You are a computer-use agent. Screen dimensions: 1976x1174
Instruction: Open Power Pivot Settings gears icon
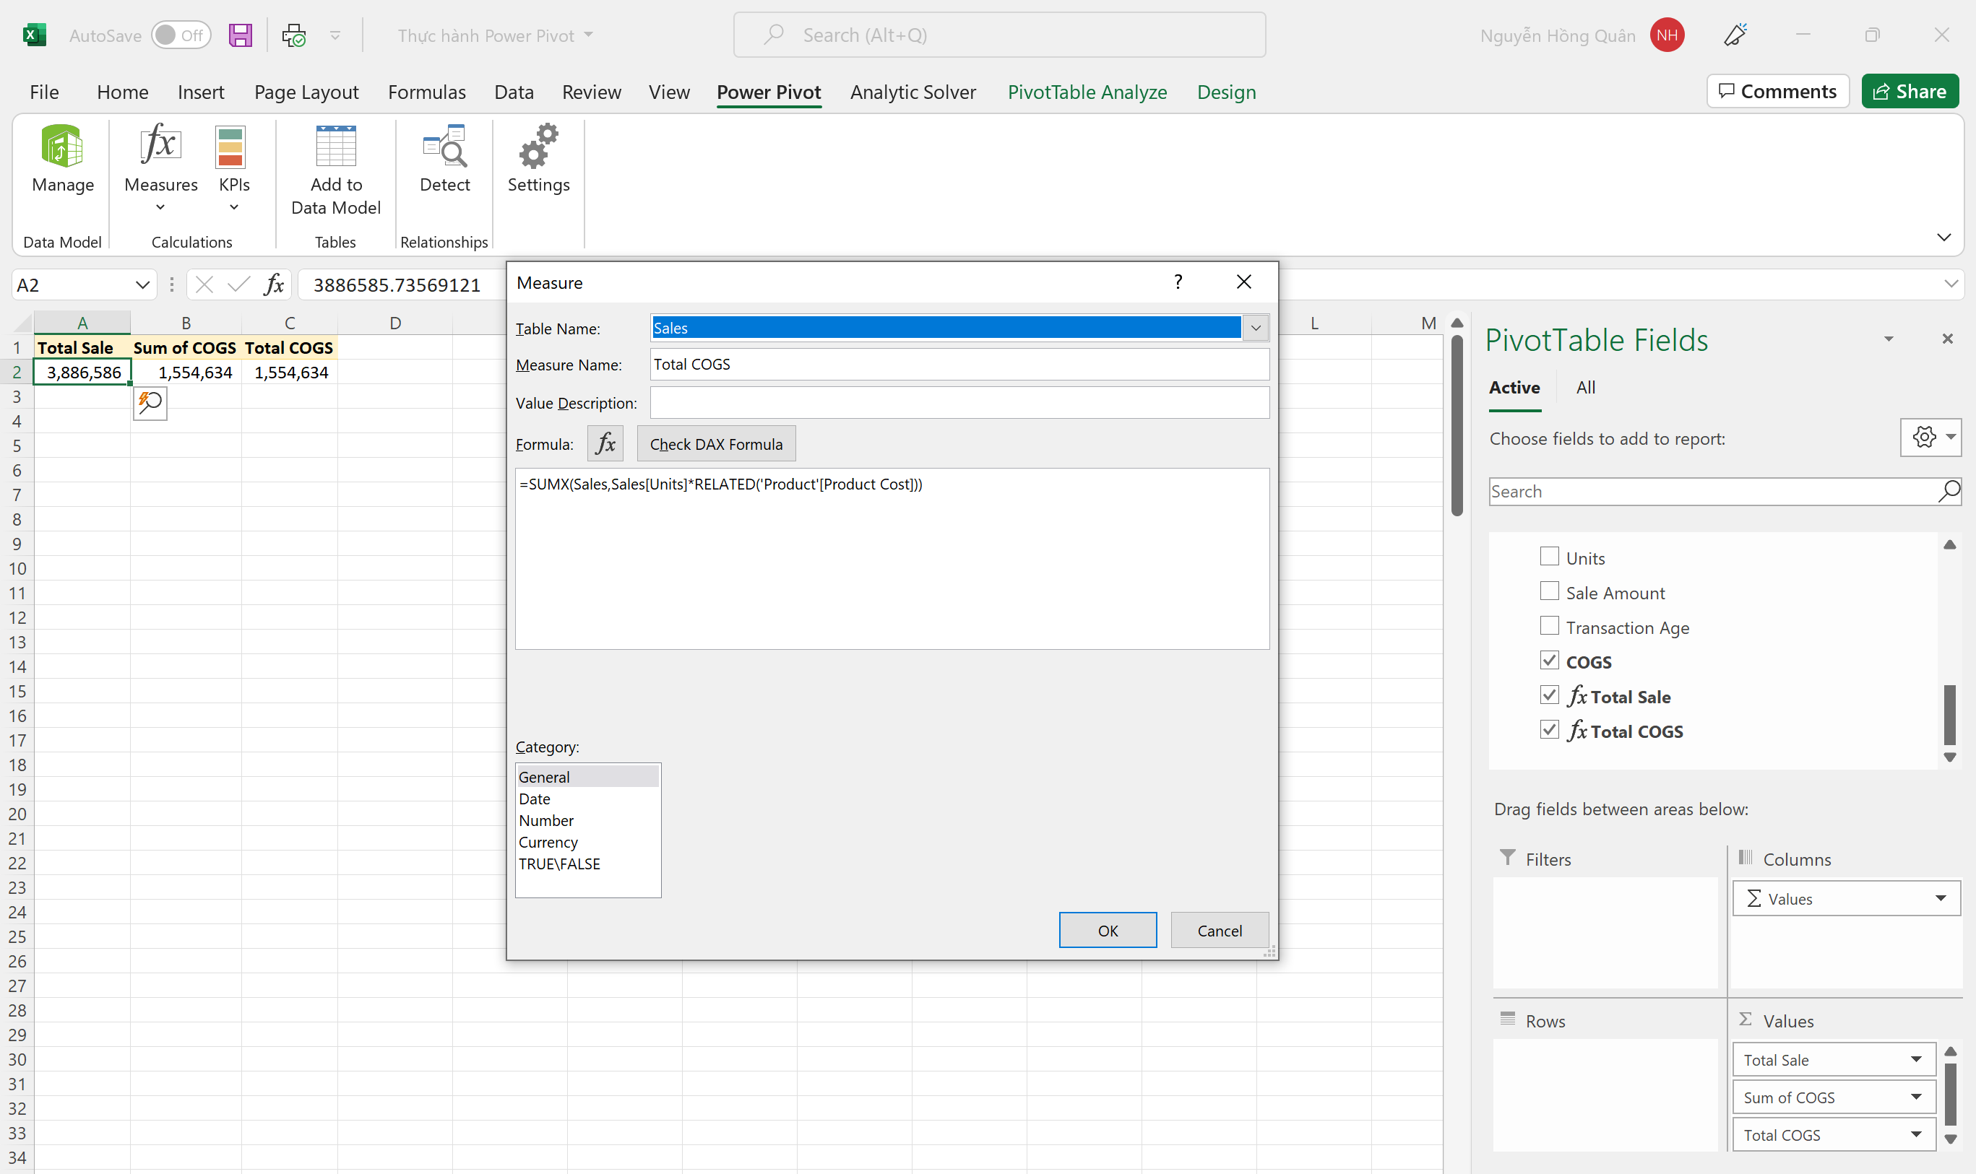(538, 148)
